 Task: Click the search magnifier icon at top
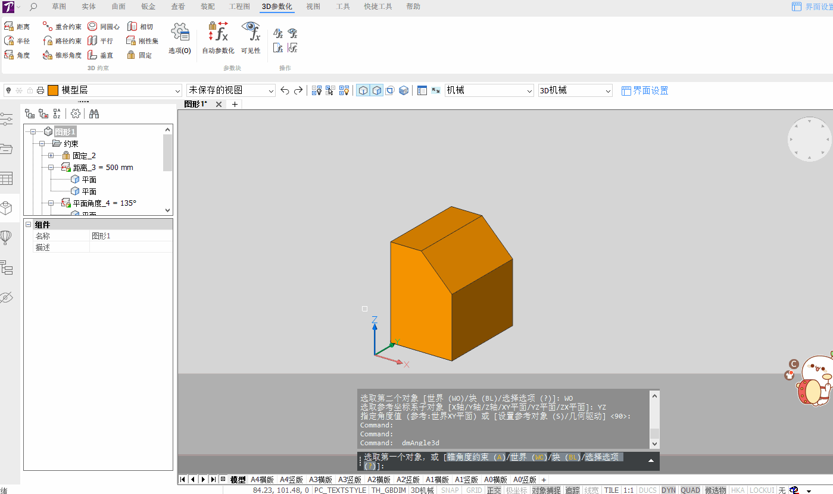coord(33,7)
